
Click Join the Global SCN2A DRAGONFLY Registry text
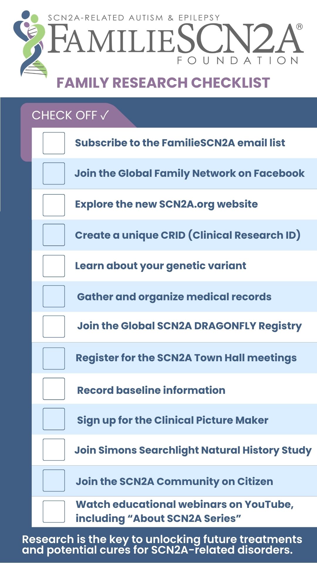point(189,326)
